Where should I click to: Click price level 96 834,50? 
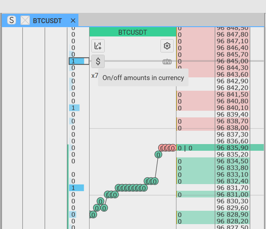point(233,161)
